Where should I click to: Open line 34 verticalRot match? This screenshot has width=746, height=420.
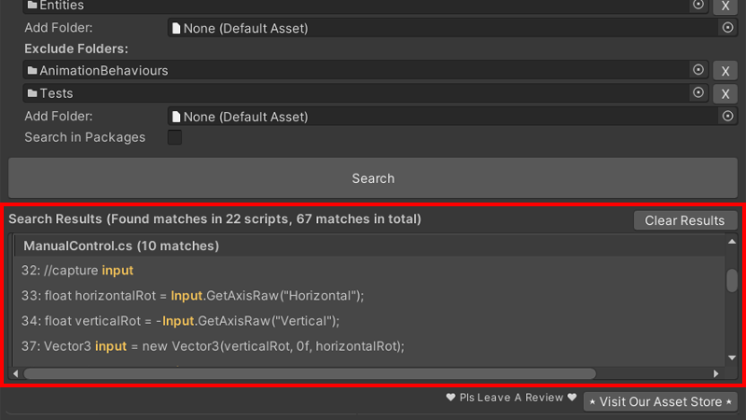[x=180, y=321]
